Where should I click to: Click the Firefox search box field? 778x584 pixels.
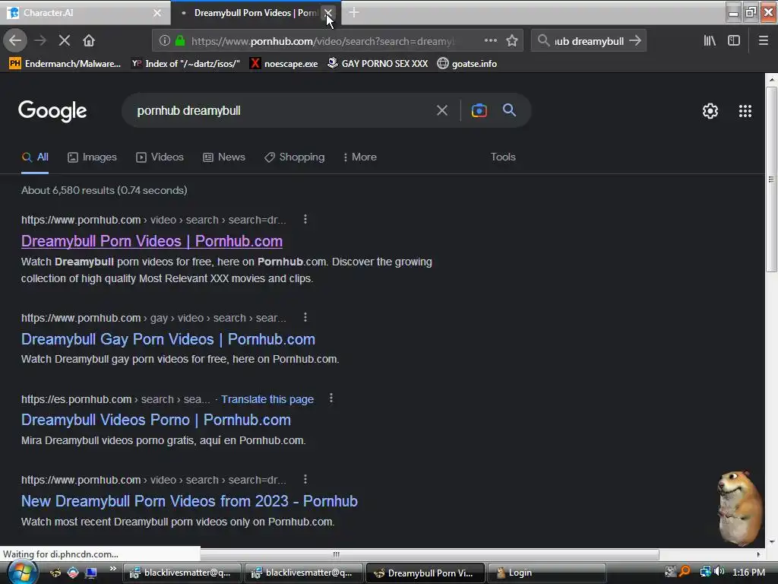(x=589, y=41)
